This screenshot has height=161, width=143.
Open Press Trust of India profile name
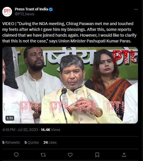[31, 9]
